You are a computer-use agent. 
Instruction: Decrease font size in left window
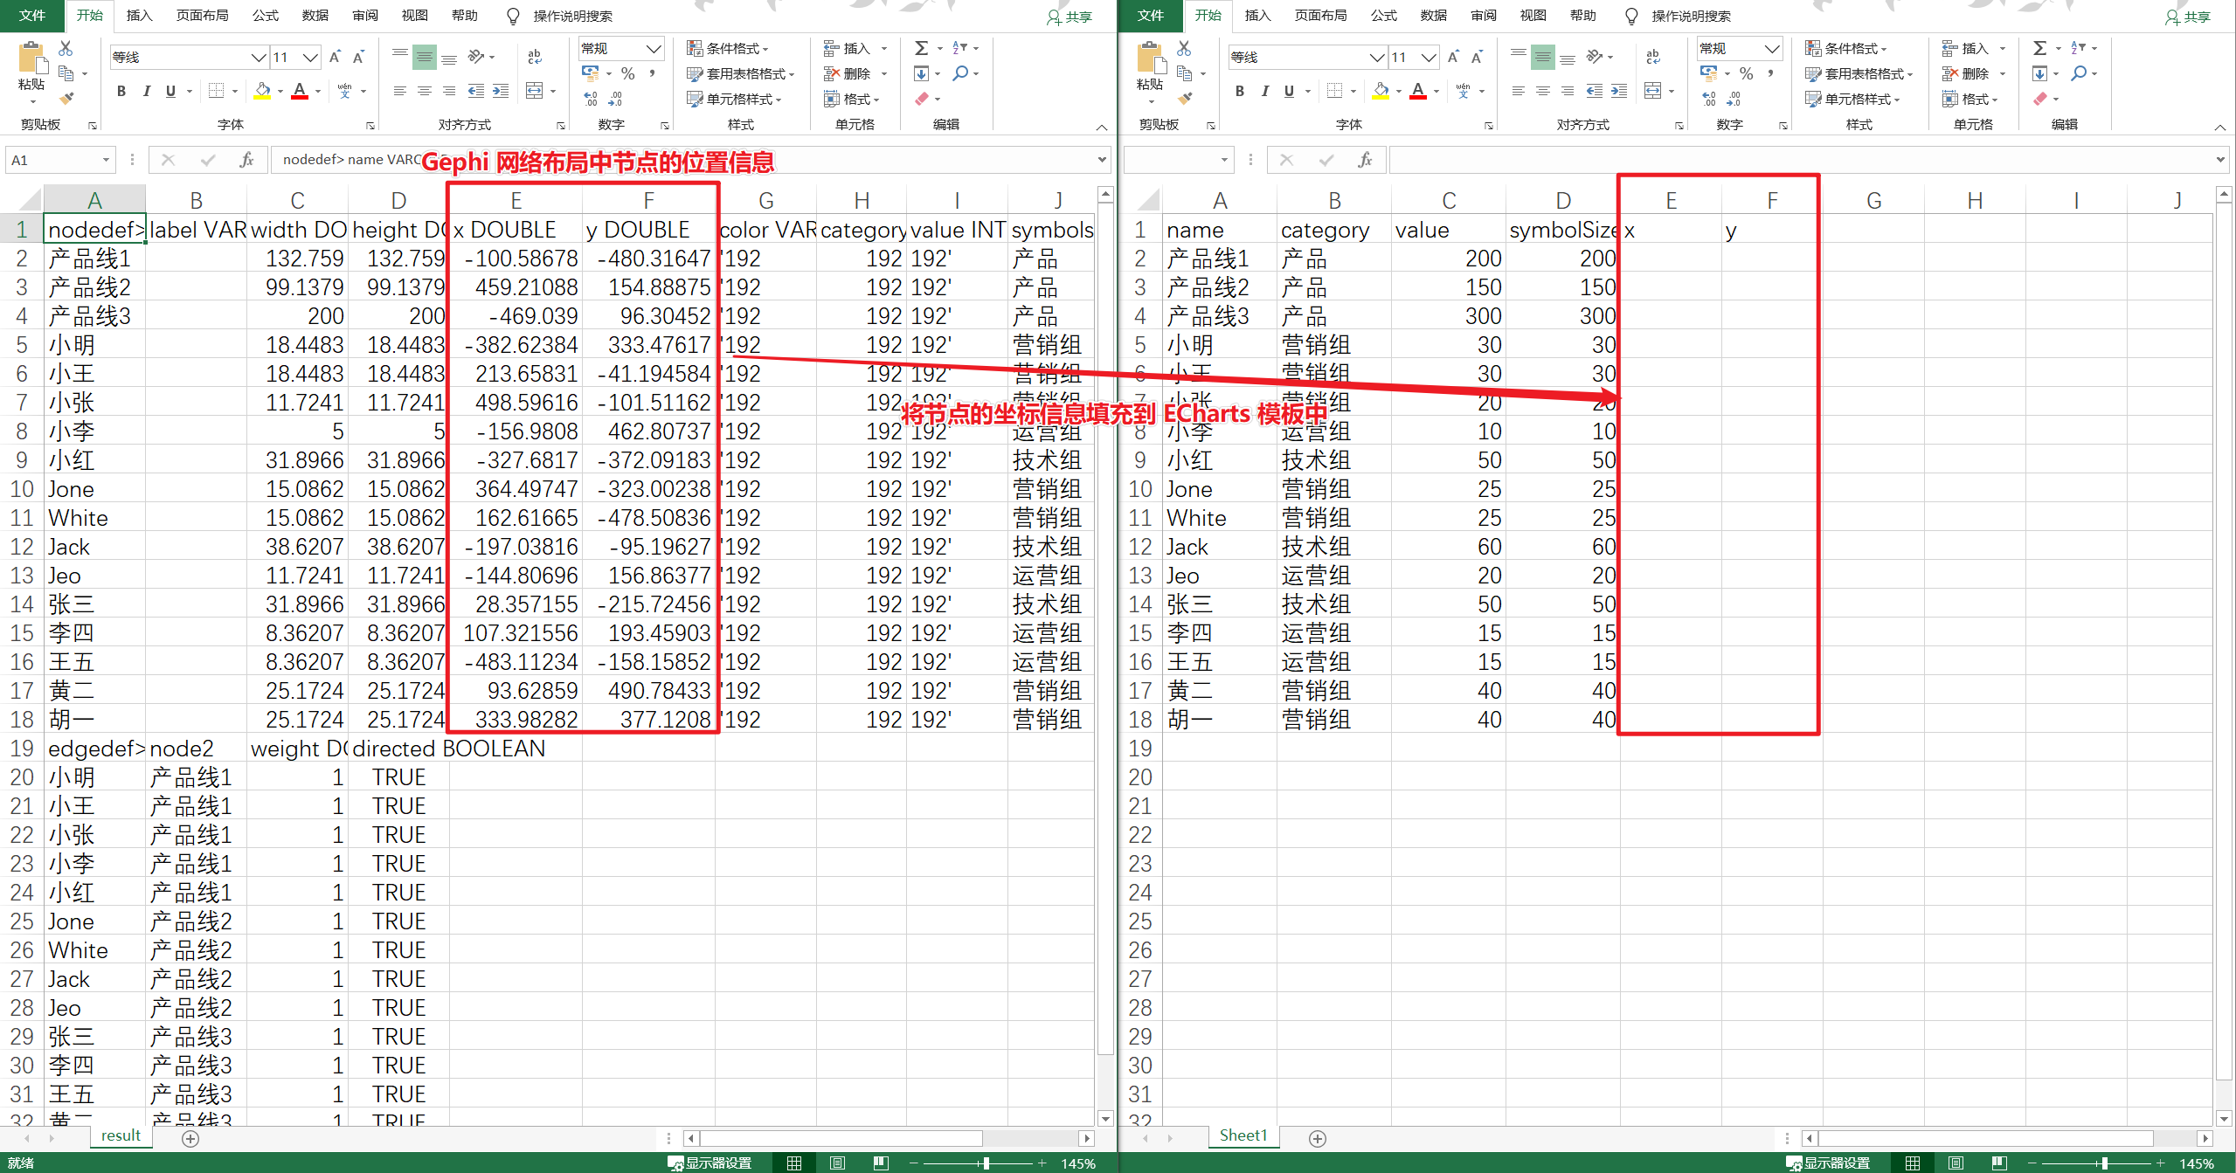[x=358, y=58]
